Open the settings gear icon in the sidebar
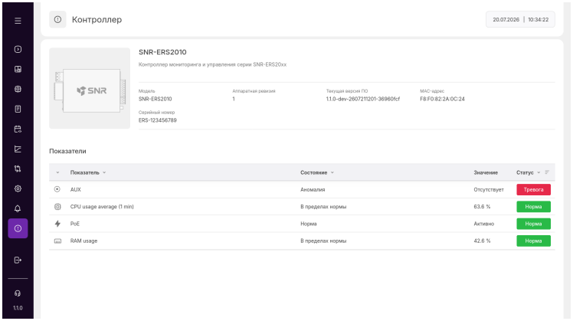This screenshot has width=573, height=321. [x=18, y=188]
